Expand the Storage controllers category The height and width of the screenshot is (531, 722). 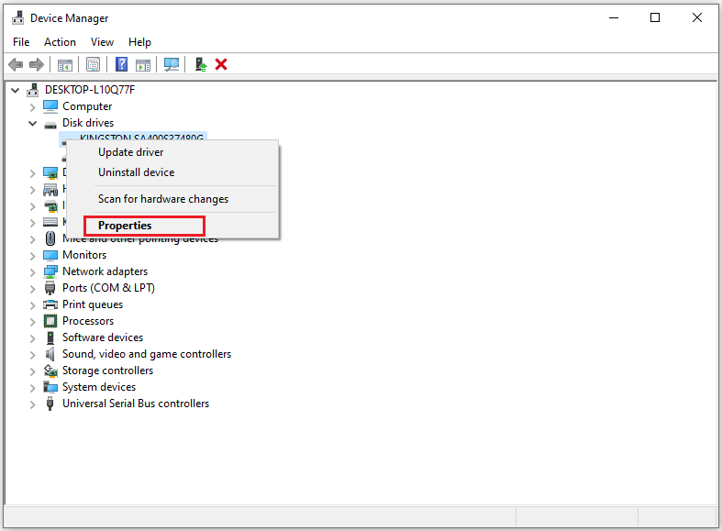coord(32,371)
